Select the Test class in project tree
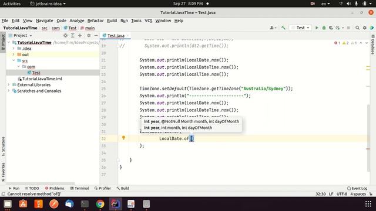Viewport: 376px width, 211px height. (x=36, y=73)
